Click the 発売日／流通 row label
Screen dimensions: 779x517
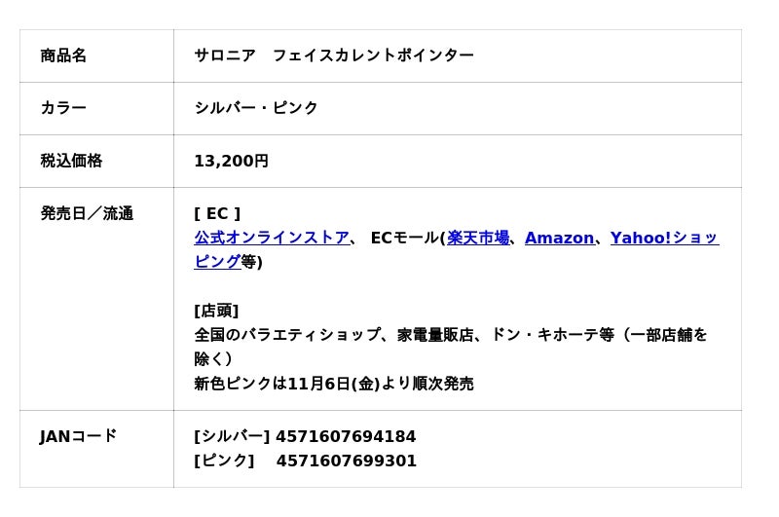click(87, 213)
